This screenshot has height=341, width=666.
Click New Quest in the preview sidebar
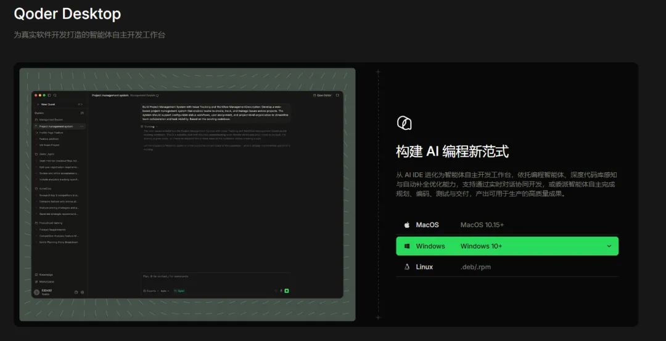click(x=48, y=105)
